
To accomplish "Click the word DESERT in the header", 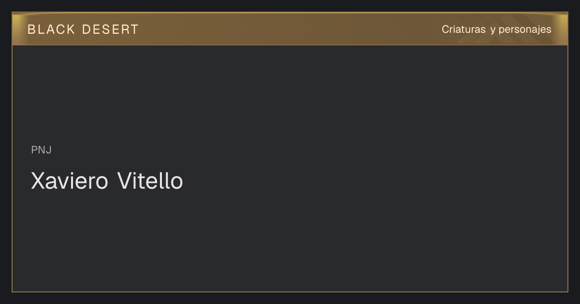I will point(110,29).
